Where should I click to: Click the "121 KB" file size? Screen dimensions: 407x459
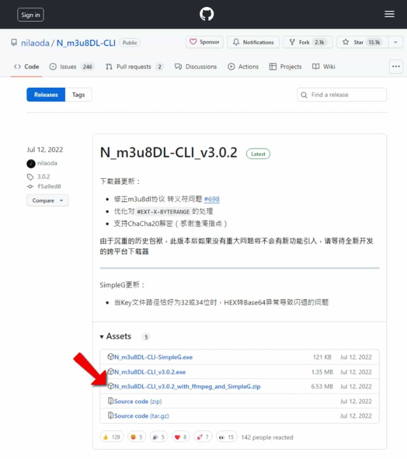322,357
